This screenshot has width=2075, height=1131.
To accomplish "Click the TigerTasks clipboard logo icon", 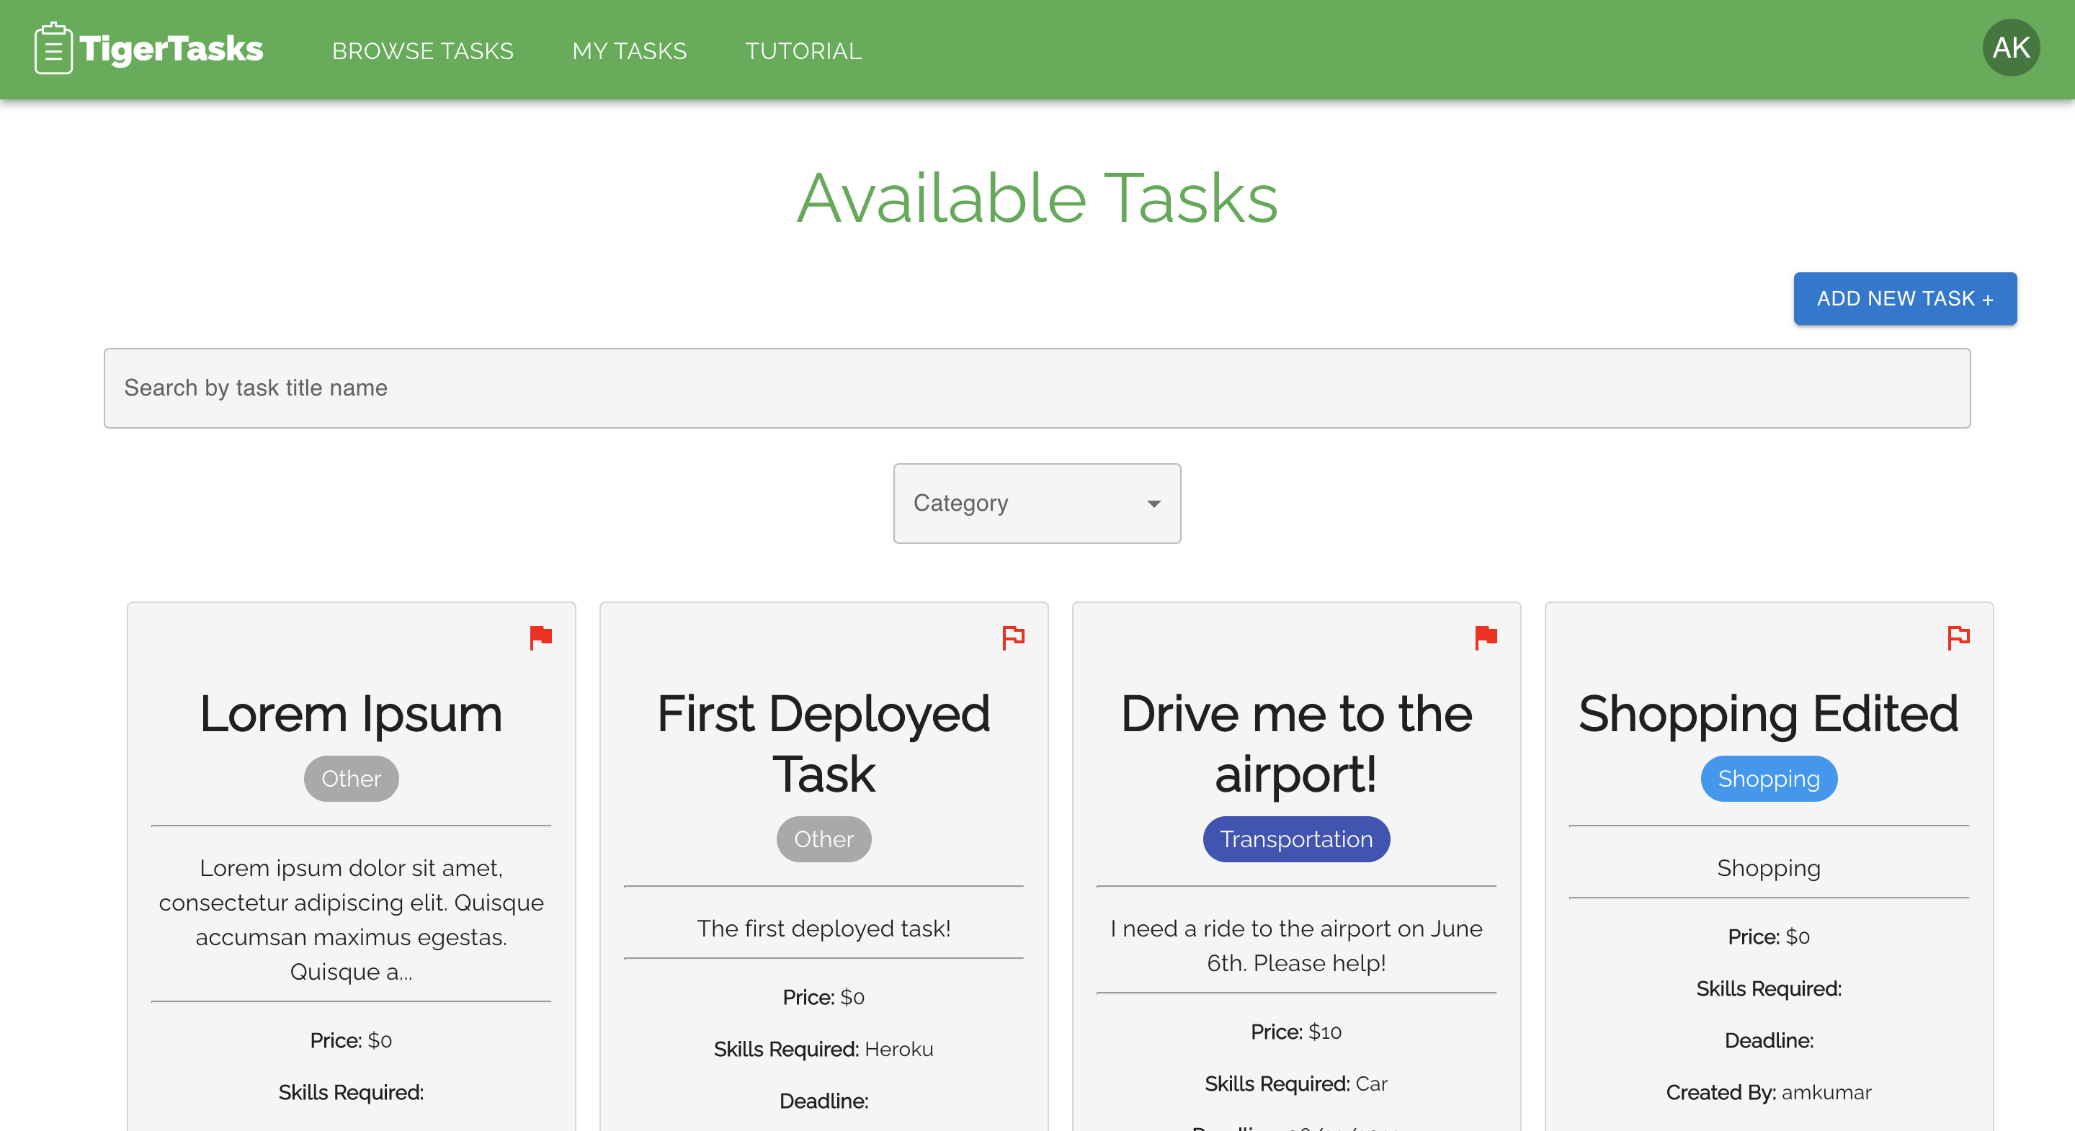I will [53, 49].
